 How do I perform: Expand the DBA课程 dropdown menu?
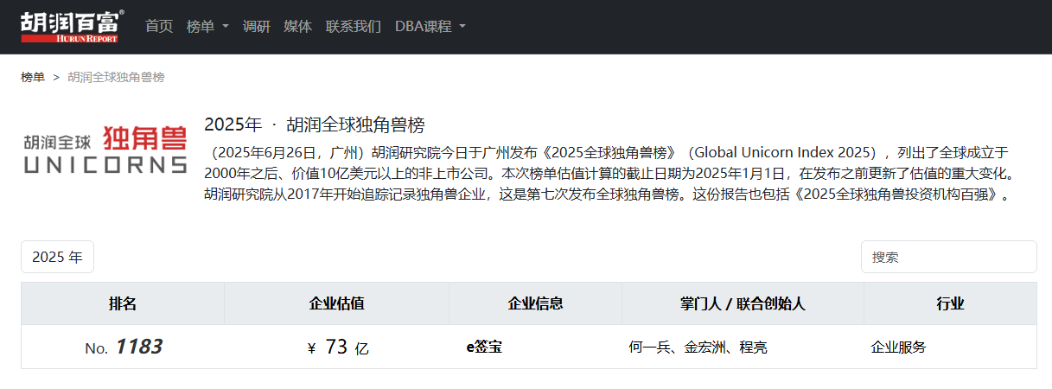[x=430, y=26]
